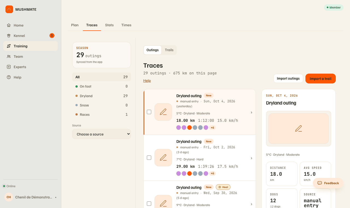Click the +6 dogs badge on Oct 2 outing
This screenshot has width=350, height=208.
pyautogui.click(x=212, y=174)
